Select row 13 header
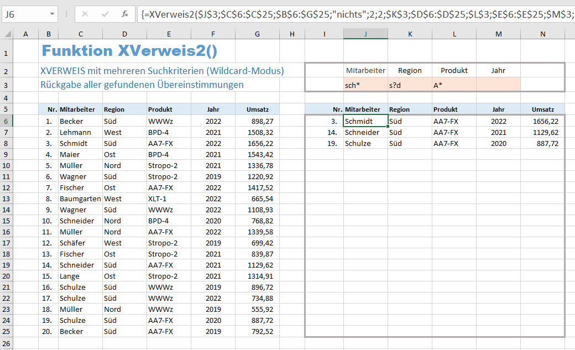575x350 pixels. pos(6,198)
